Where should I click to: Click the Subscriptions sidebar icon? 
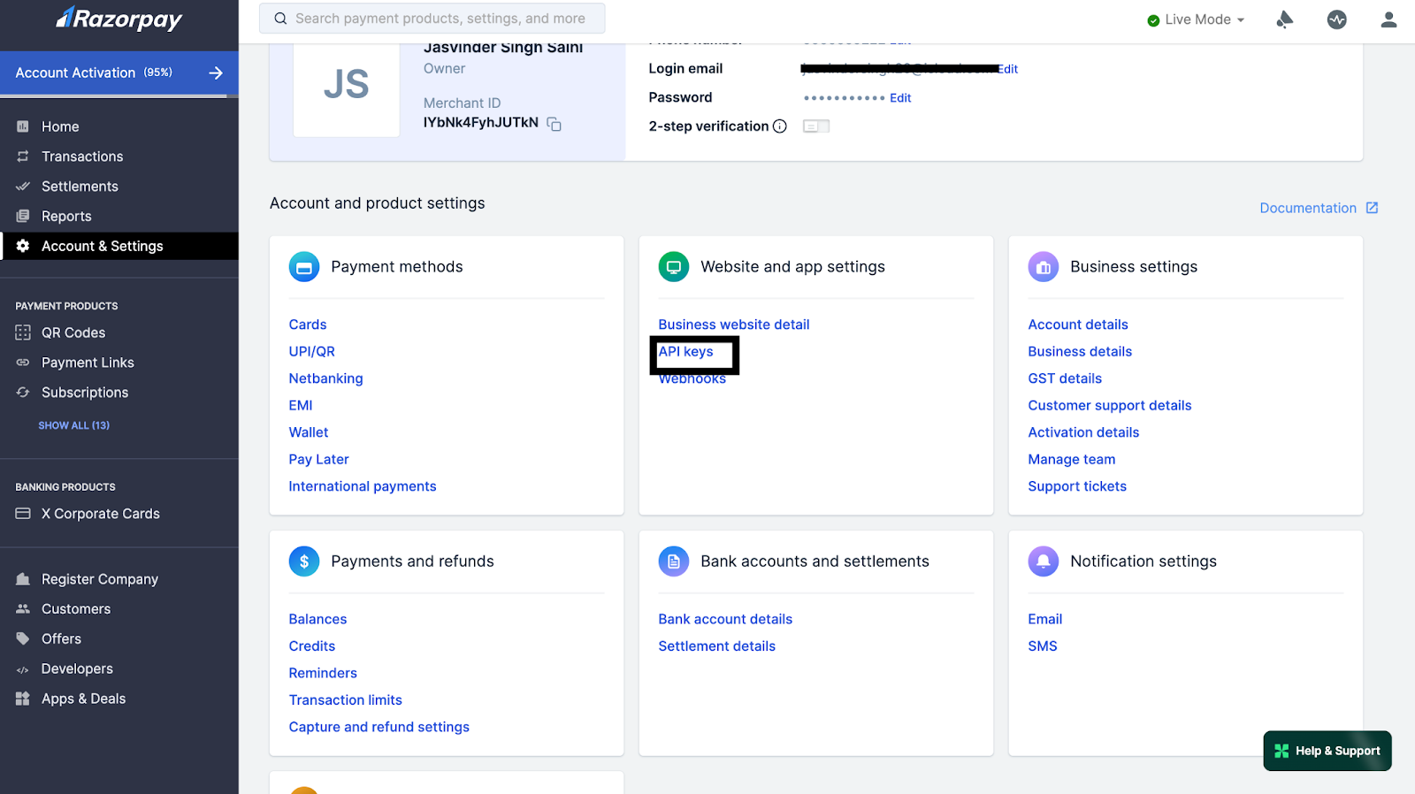[x=23, y=393]
